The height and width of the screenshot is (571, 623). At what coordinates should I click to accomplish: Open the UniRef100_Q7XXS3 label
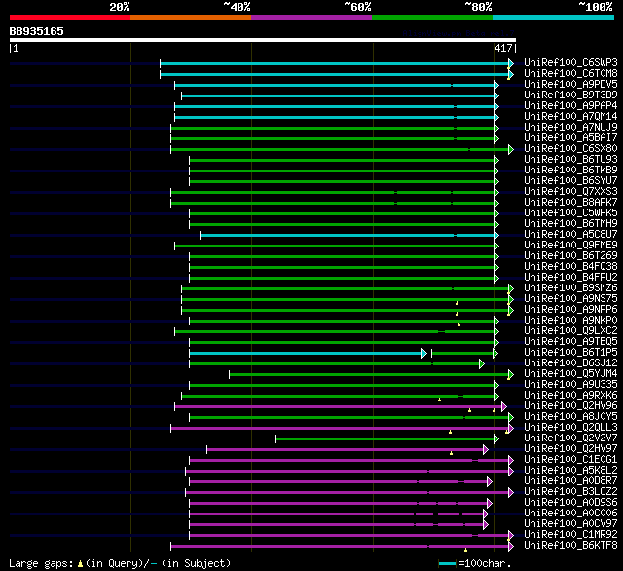570,192
